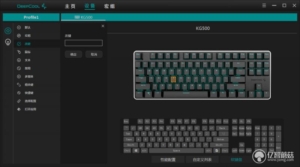The height and width of the screenshot is (167, 300).
Task: Select the 宏组 macro function icon
Action: (19, 36)
